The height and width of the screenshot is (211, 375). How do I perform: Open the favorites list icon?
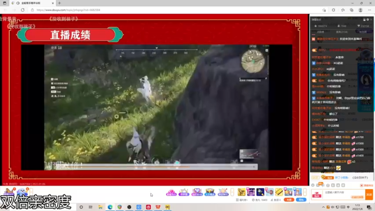click(343, 10)
